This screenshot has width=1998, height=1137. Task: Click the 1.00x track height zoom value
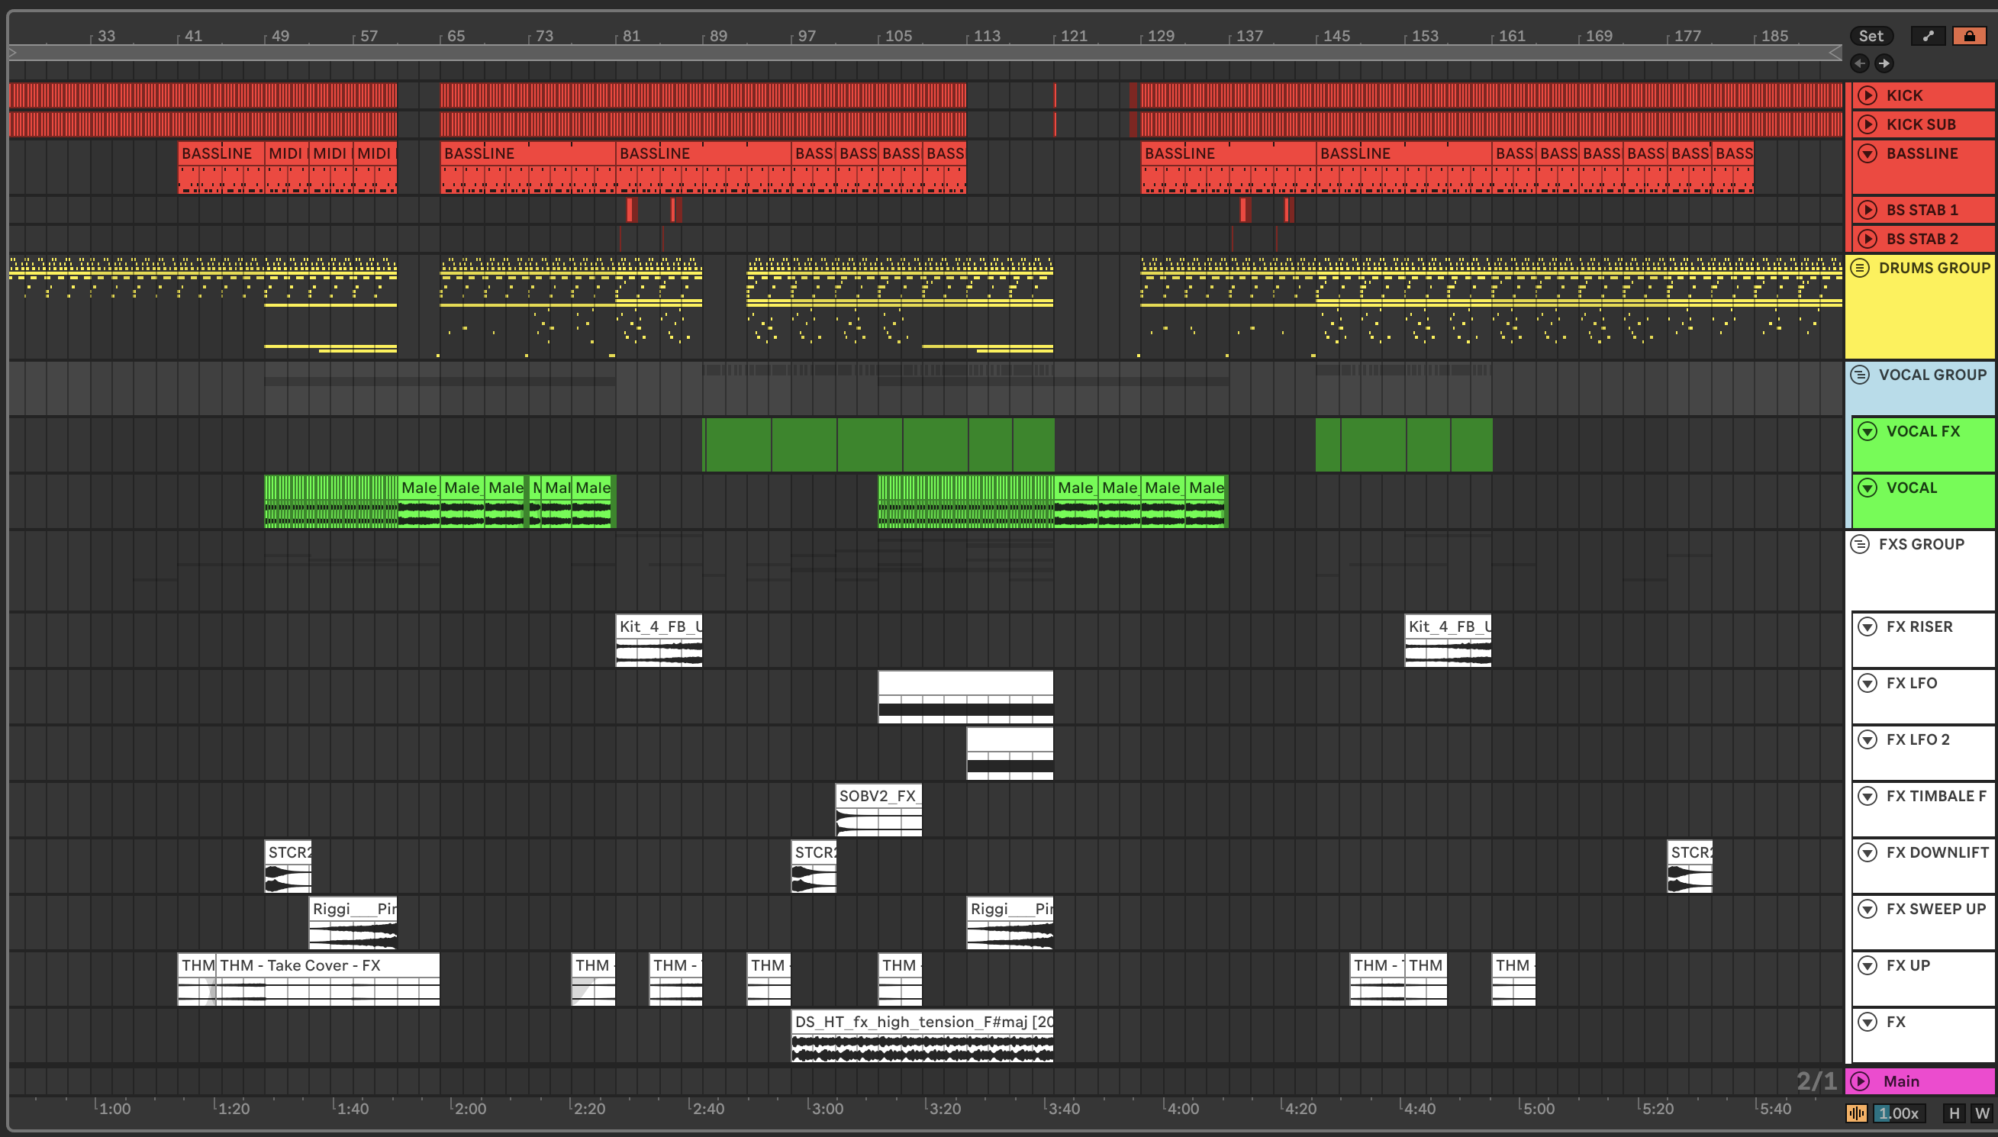[1899, 1113]
